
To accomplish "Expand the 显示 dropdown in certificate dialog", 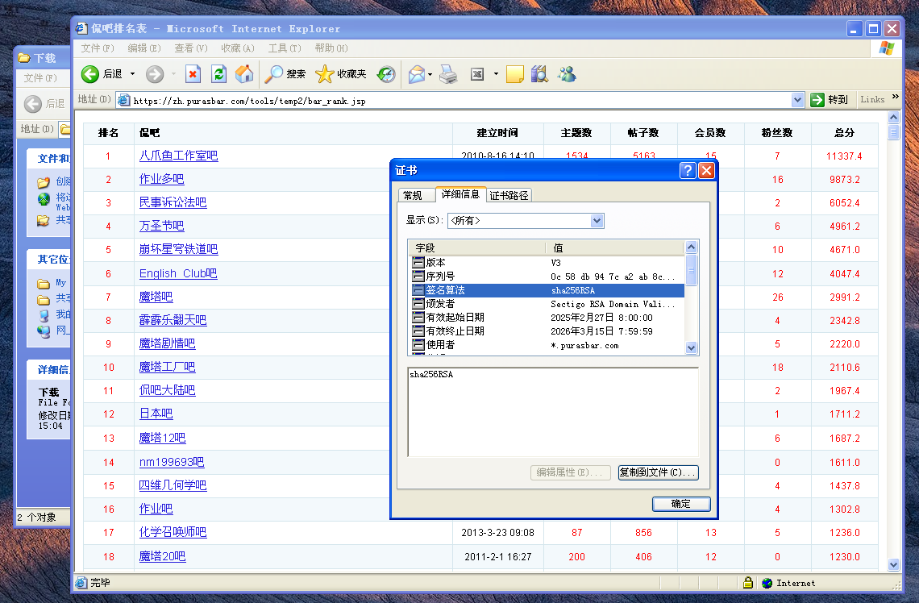I will pyautogui.click(x=597, y=221).
